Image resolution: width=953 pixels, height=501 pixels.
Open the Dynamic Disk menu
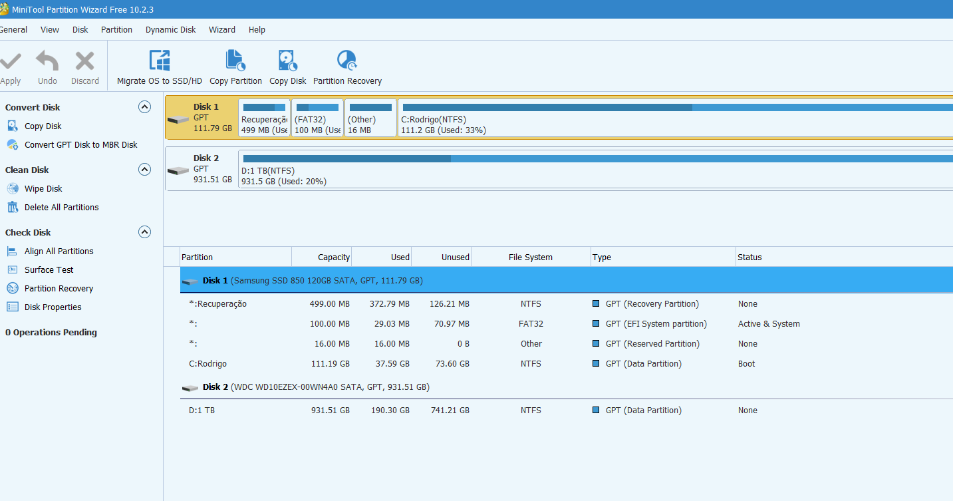pyautogui.click(x=171, y=29)
